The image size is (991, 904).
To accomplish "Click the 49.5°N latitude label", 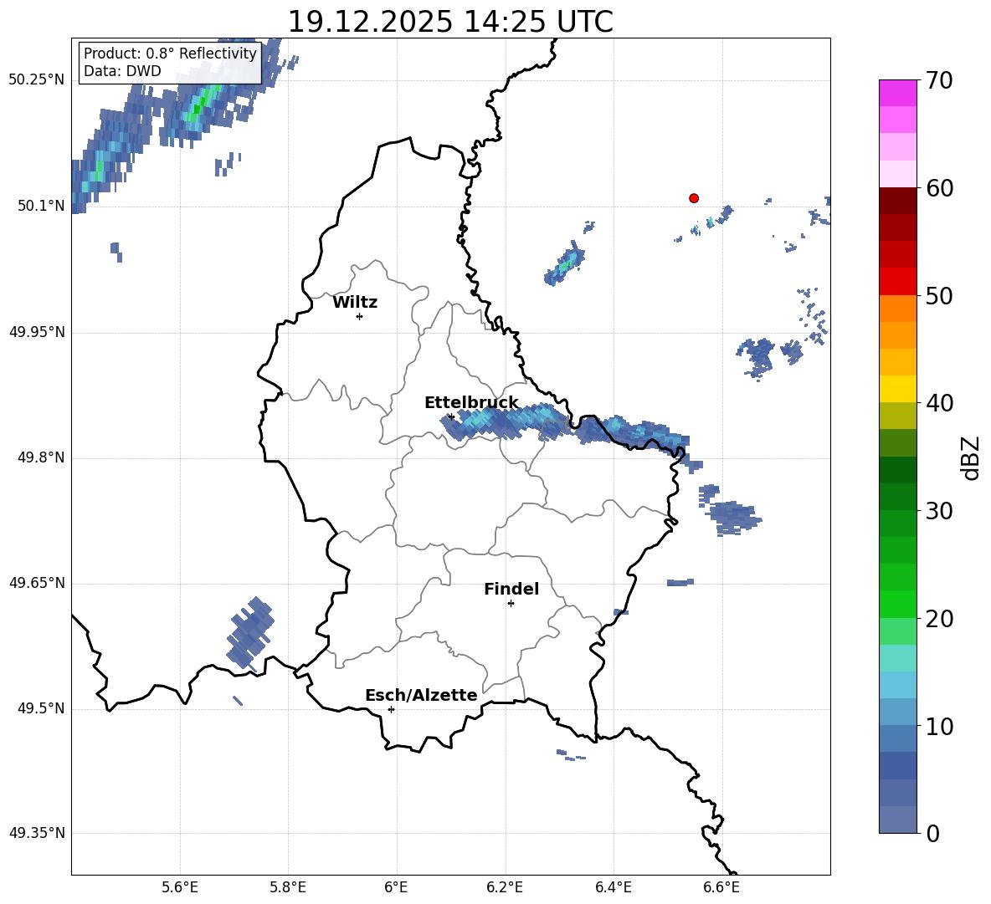I will tap(41, 708).
